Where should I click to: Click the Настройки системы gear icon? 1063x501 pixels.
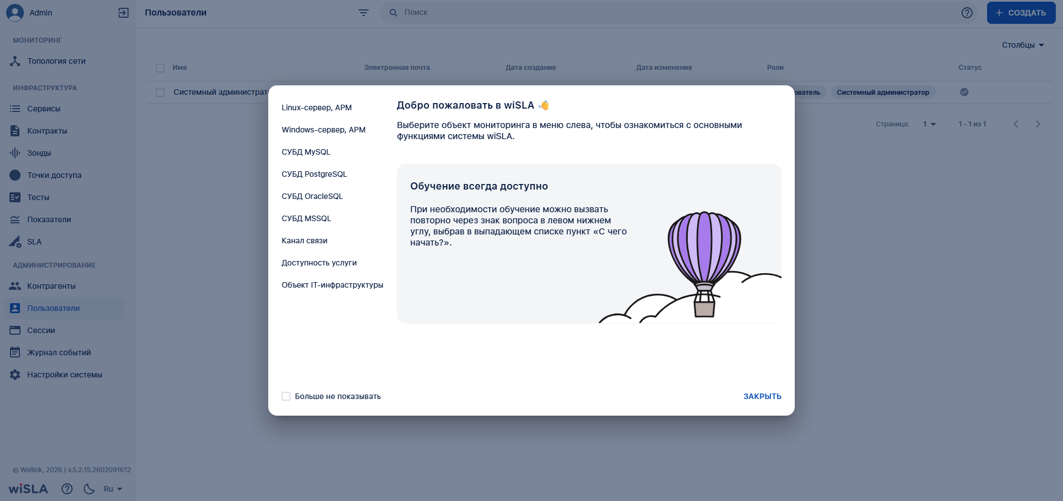(15, 375)
